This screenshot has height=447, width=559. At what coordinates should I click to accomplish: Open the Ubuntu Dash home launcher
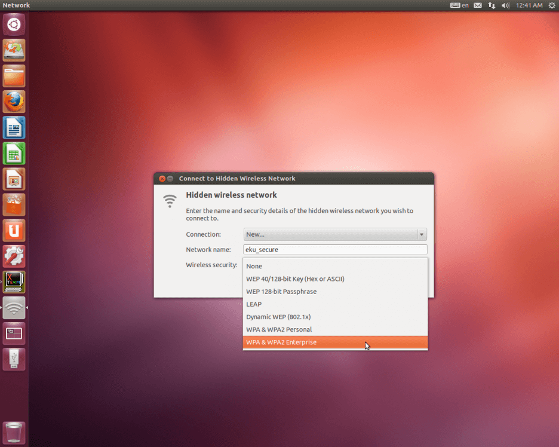[x=14, y=25]
